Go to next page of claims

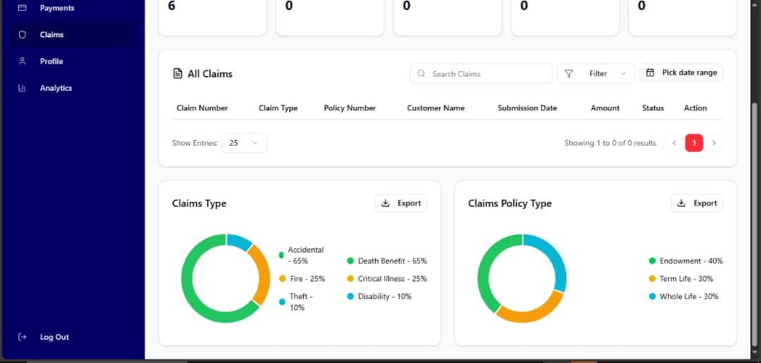coord(714,143)
